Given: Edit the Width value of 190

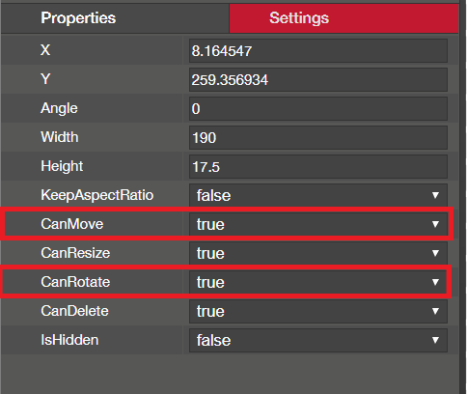Looking at the screenshot, I should (x=318, y=137).
